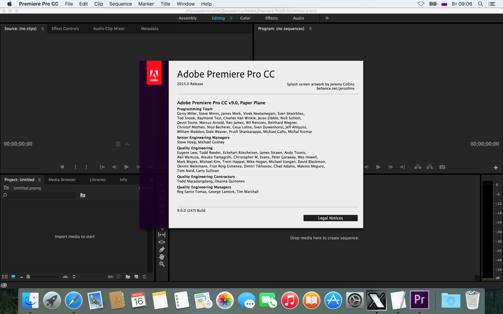Switch to Assembly workspace
This screenshot has width=503, height=314.
click(x=188, y=18)
